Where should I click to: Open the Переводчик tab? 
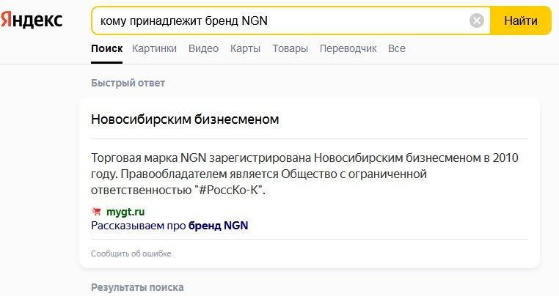pyautogui.click(x=348, y=48)
